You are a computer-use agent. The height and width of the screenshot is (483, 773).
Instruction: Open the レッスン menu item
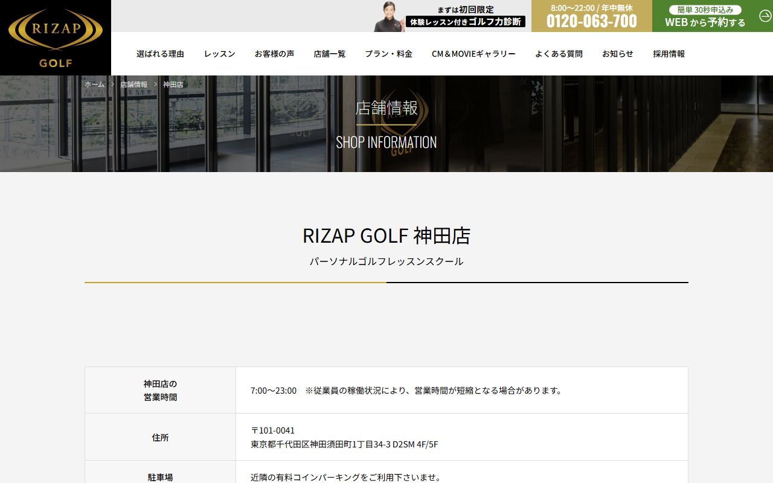pos(219,54)
